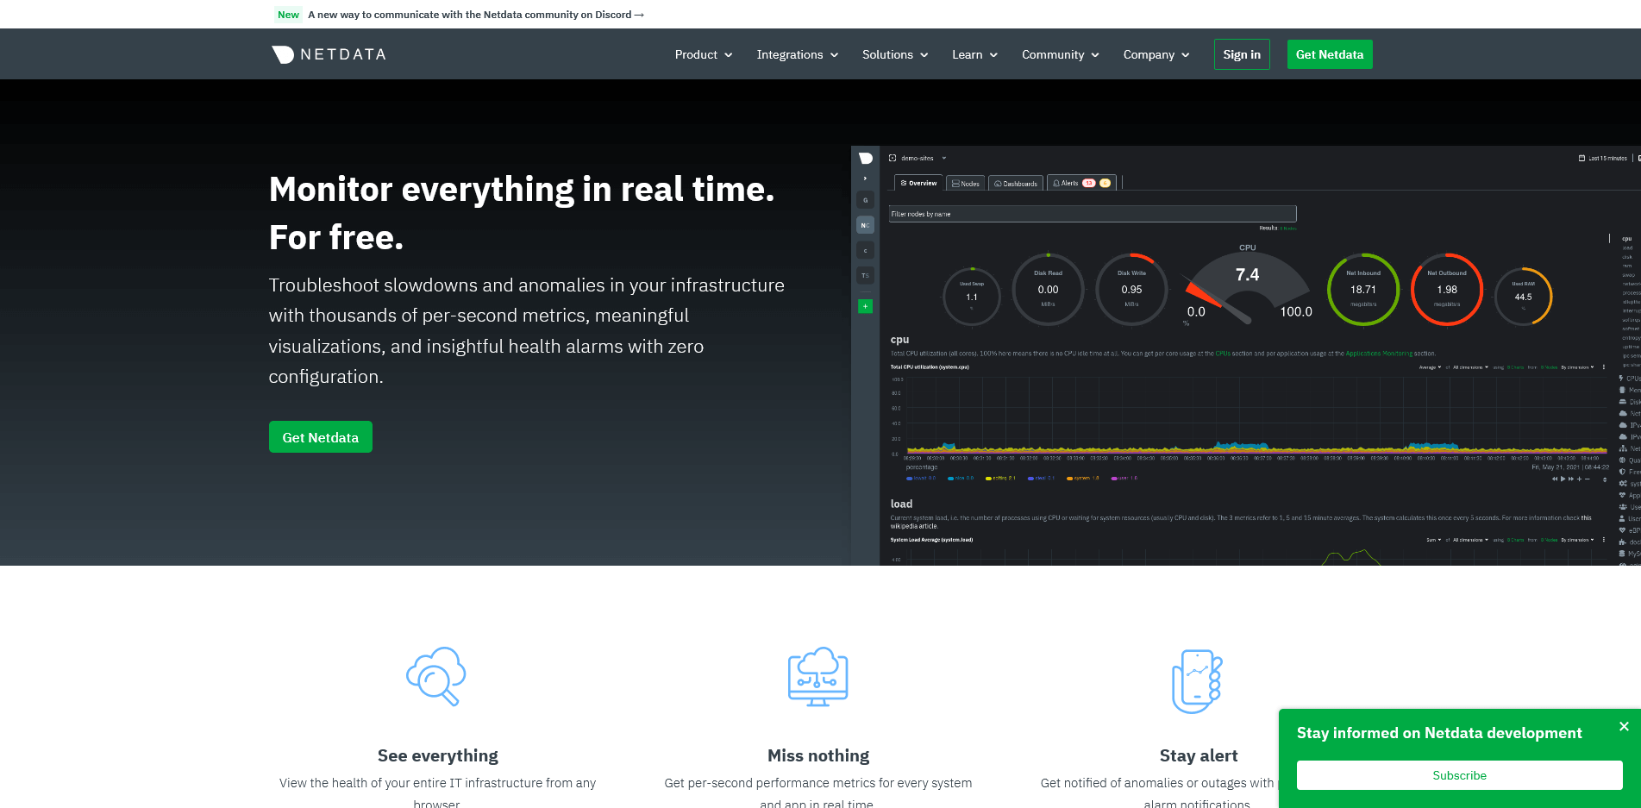Click the softirq legend item
This screenshot has width=1641, height=808.
pyautogui.click(x=1000, y=479)
